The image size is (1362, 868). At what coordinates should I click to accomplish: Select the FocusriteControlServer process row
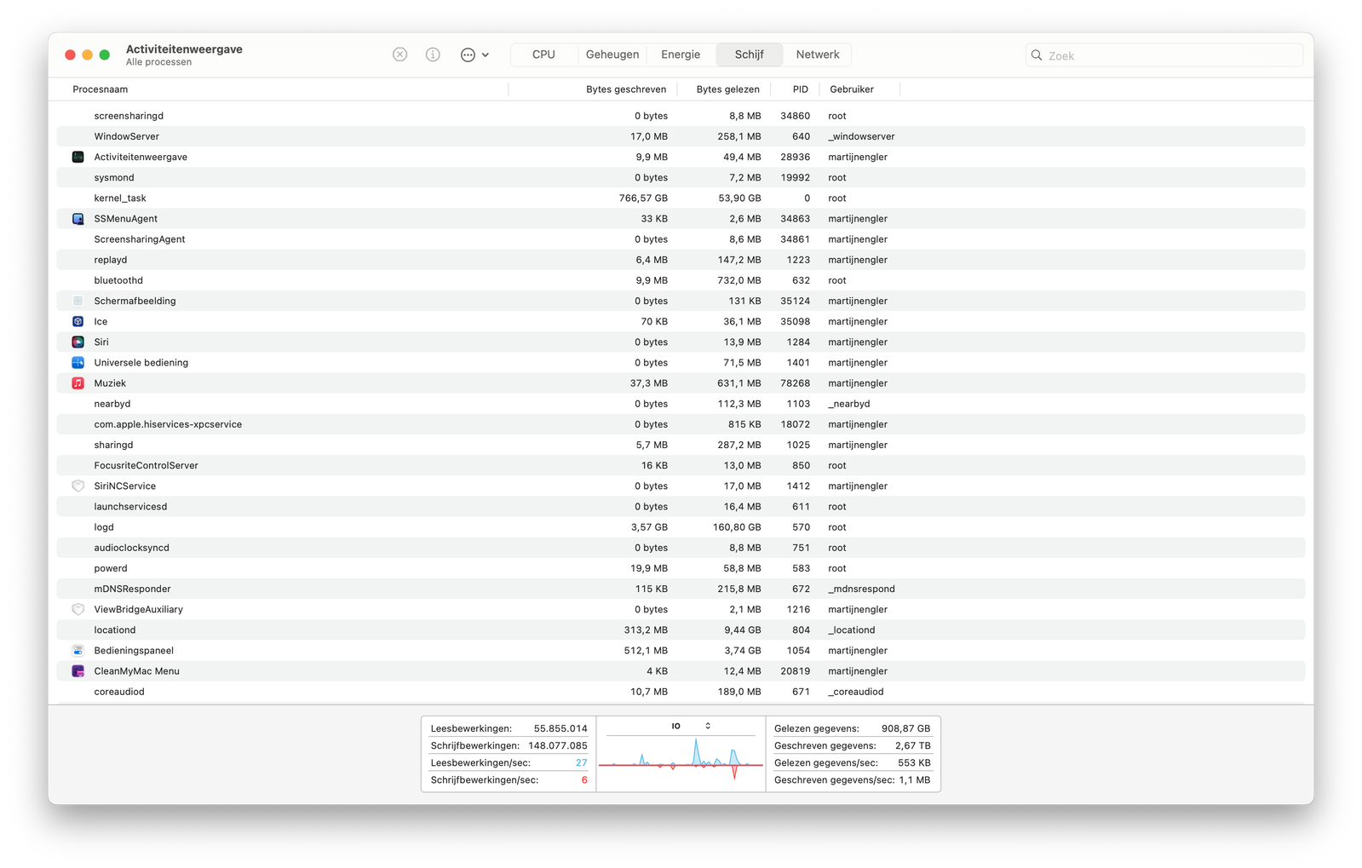681,465
